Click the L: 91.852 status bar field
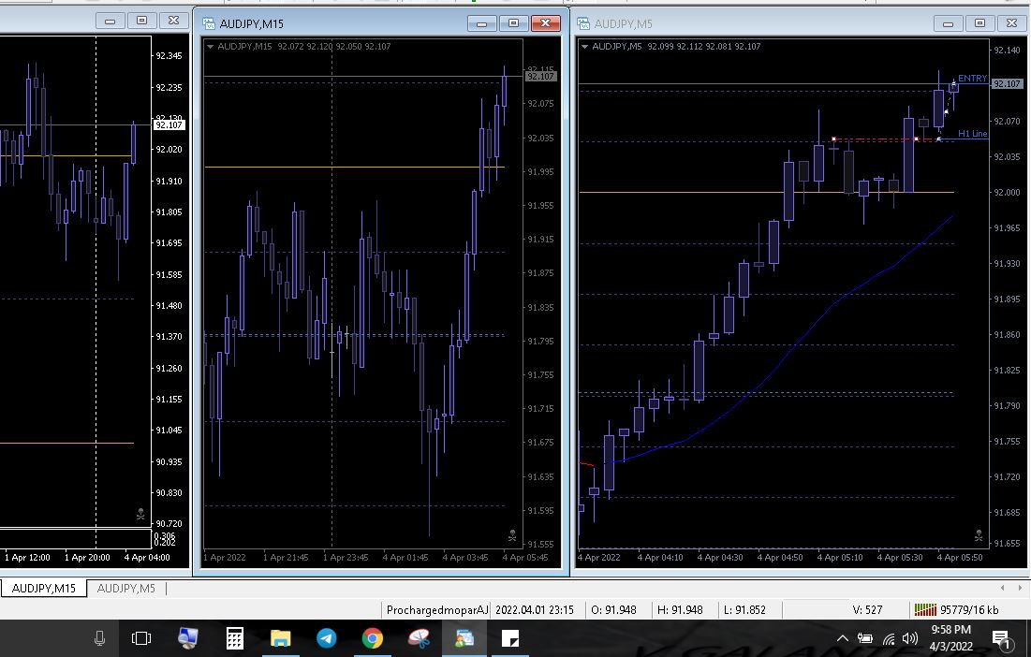This screenshot has width=1031, height=657. (745, 610)
